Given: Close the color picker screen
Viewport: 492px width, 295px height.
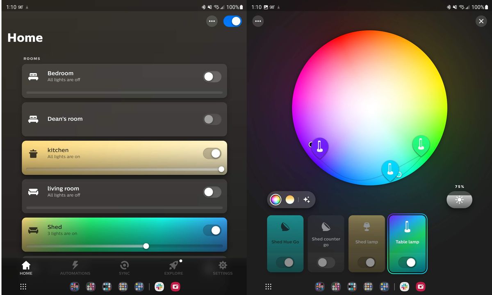Looking at the screenshot, I should tap(481, 21).
